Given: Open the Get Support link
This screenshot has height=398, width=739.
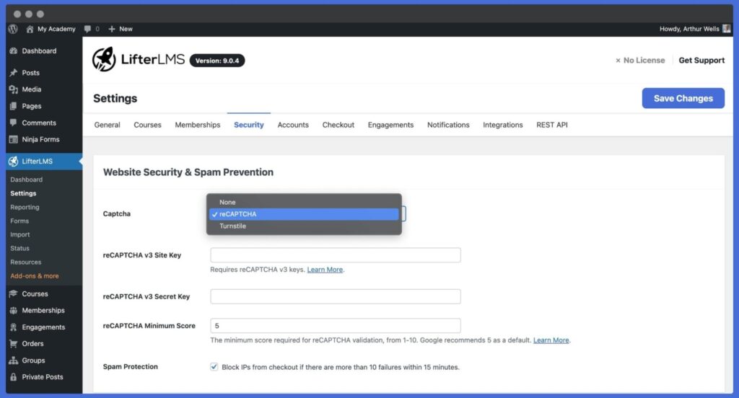Looking at the screenshot, I should click(701, 61).
